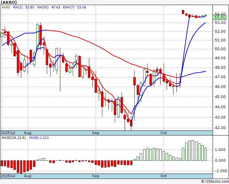The height and width of the screenshot is (184, 229).
Task: Click the MA(3) value 53.80
Action: point(30,7)
